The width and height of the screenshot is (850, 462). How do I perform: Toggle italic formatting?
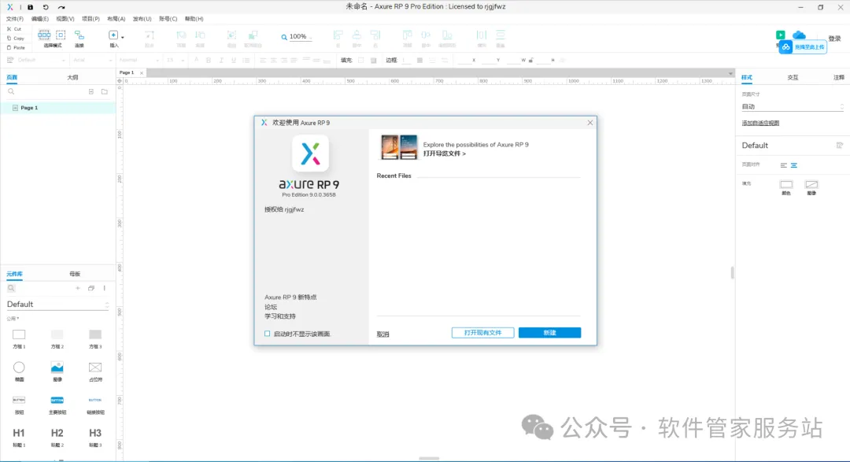tap(221, 60)
